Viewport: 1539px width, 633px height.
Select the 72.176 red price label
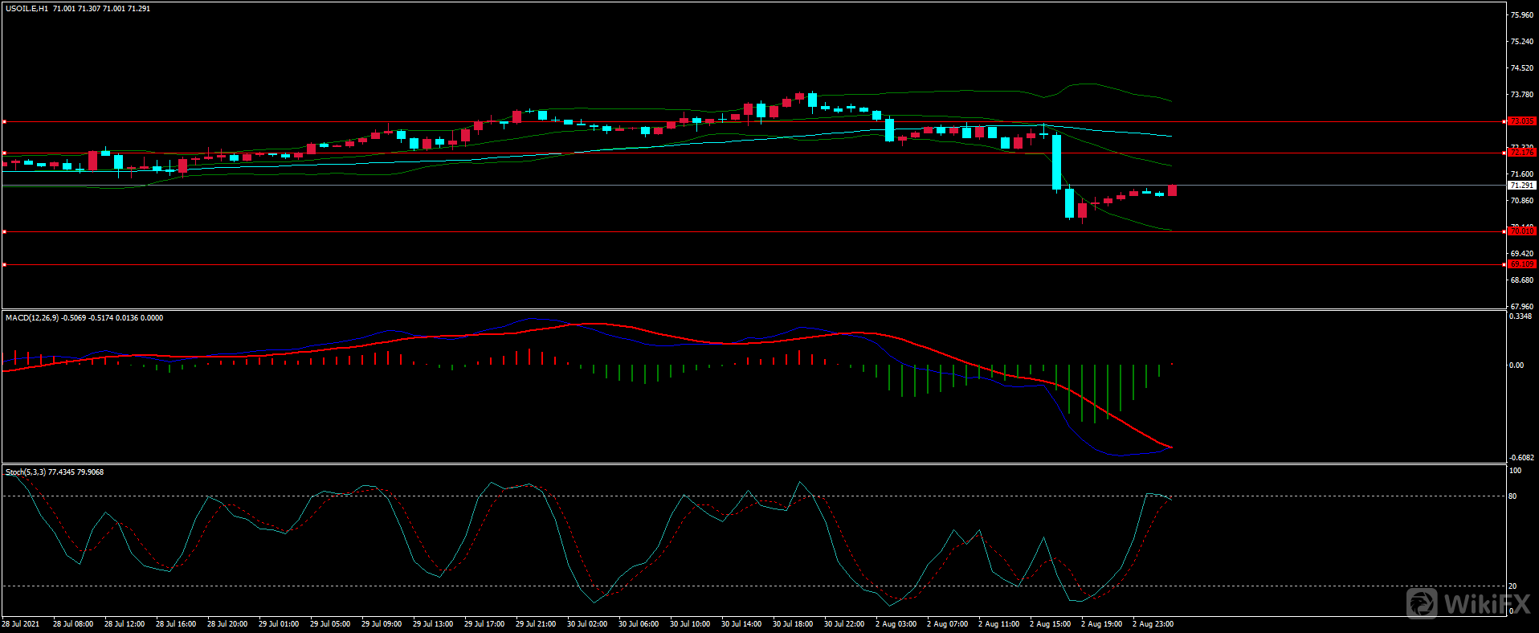pyautogui.click(x=1521, y=153)
